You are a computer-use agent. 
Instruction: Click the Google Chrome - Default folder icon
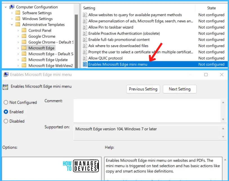coord(24,42)
